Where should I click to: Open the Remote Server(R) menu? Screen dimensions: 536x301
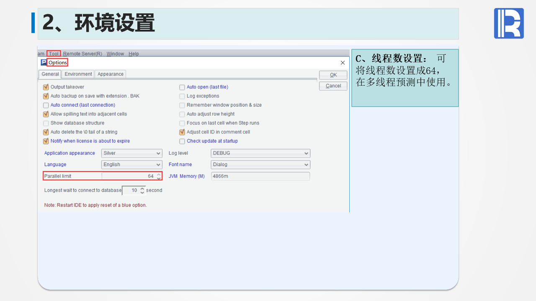point(82,54)
